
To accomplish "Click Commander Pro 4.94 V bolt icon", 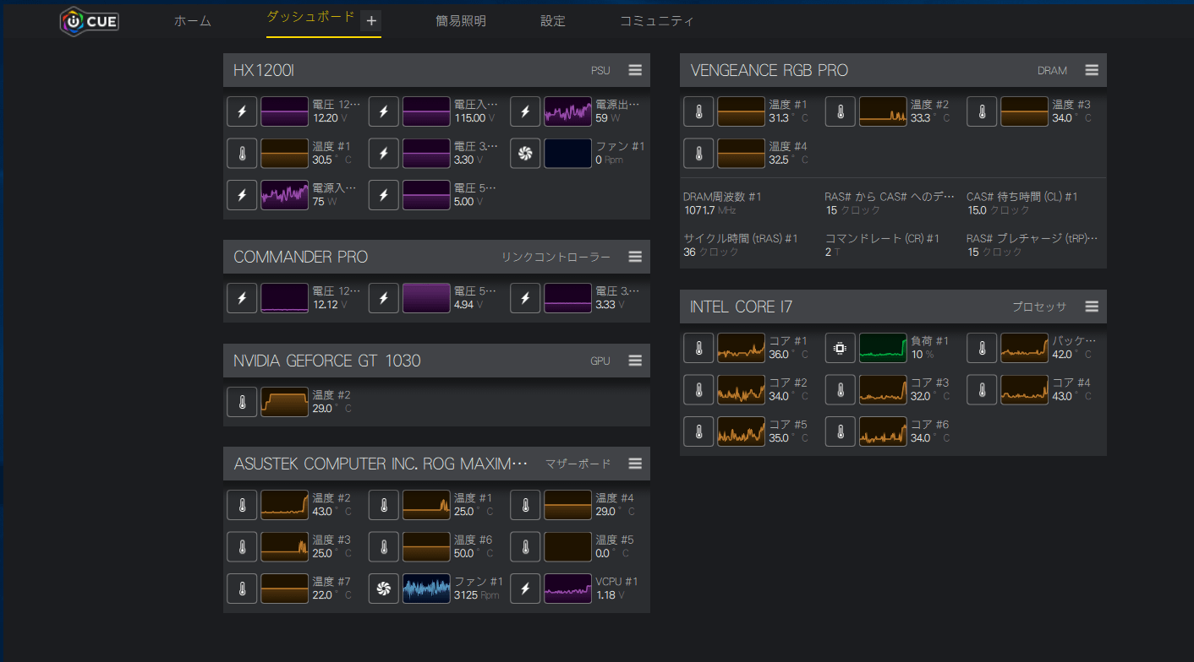I will (x=384, y=298).
